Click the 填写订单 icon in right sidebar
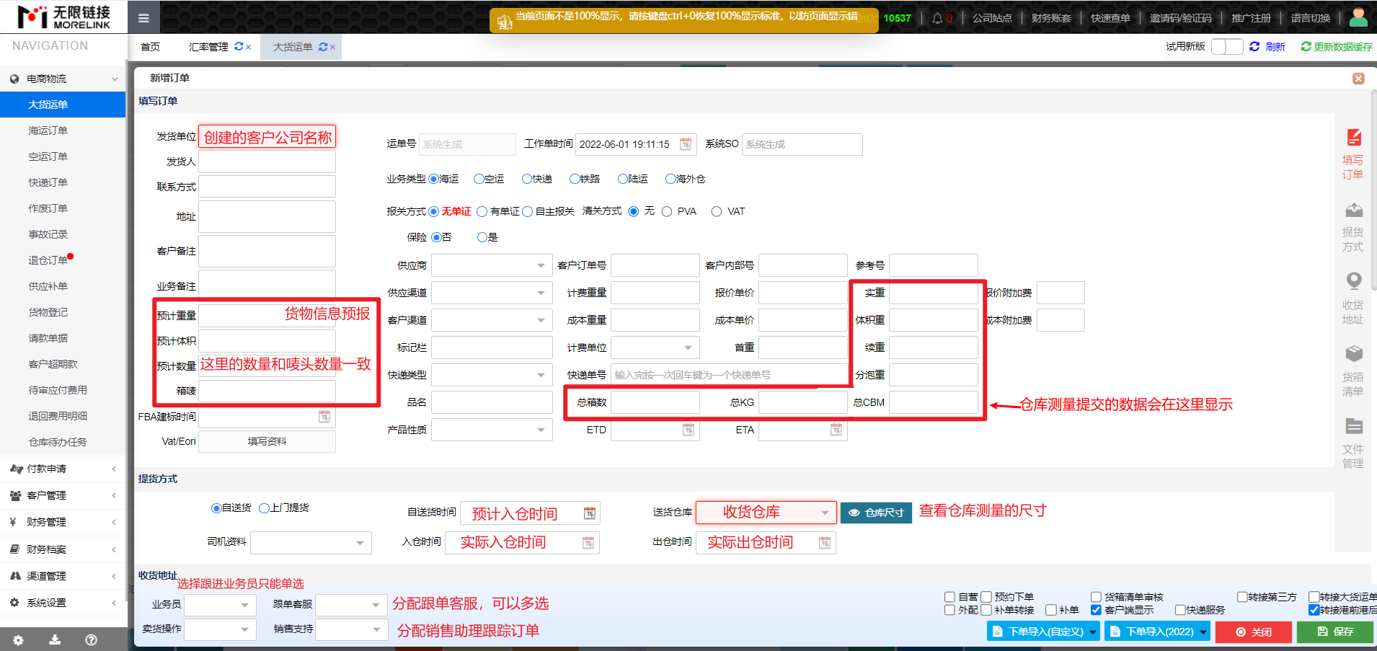 coord(1353,138)
